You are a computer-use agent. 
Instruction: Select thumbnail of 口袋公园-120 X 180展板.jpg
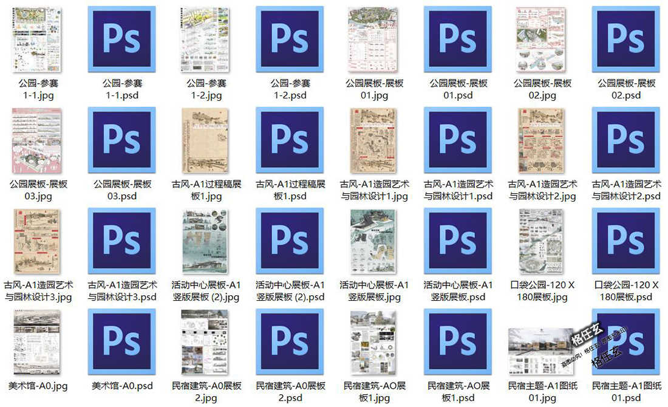542,241
